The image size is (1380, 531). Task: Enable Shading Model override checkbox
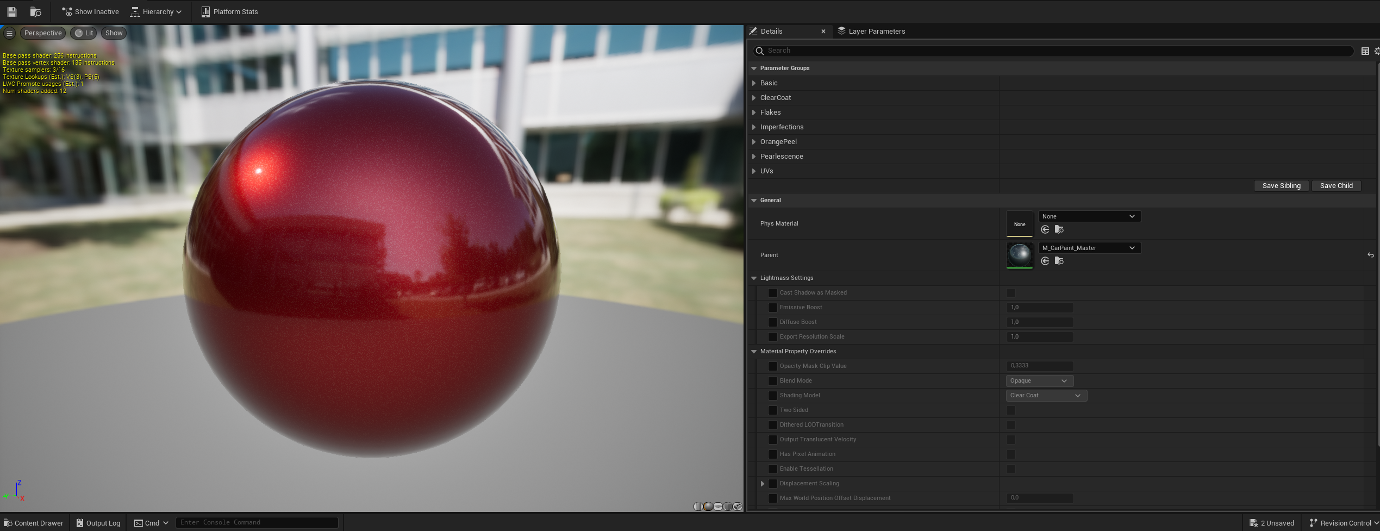[x=772, y=396]
